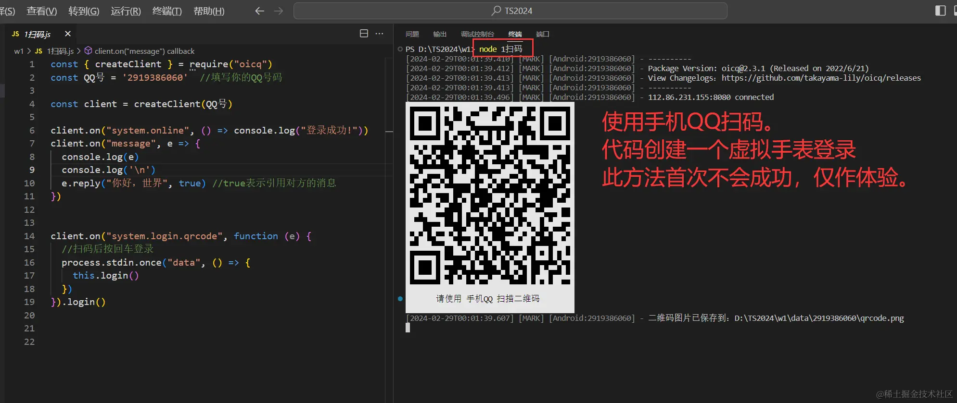Click line number 3 in the gutter
The image size is (957, 403).
click(32, 90)
